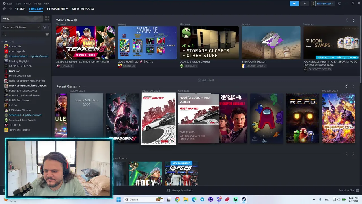Viewport: 362px width, 204px height.
Task: Open Google Chrome from the taskbar
Action: [177, 199]
